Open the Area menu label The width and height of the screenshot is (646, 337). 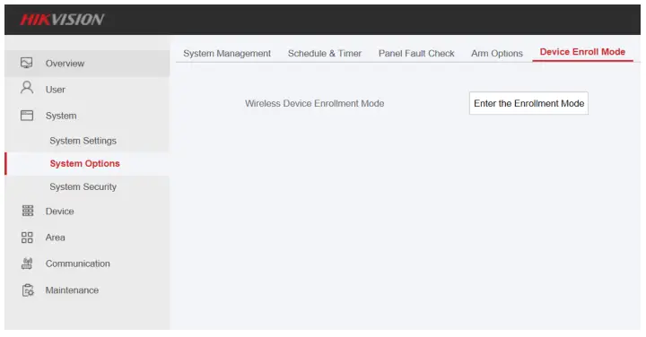56,238
